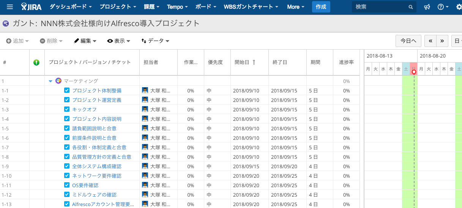The height and width of the screenshot is (208, 462).
Task: Open the Tempo menu
Action: coord(178,7)
